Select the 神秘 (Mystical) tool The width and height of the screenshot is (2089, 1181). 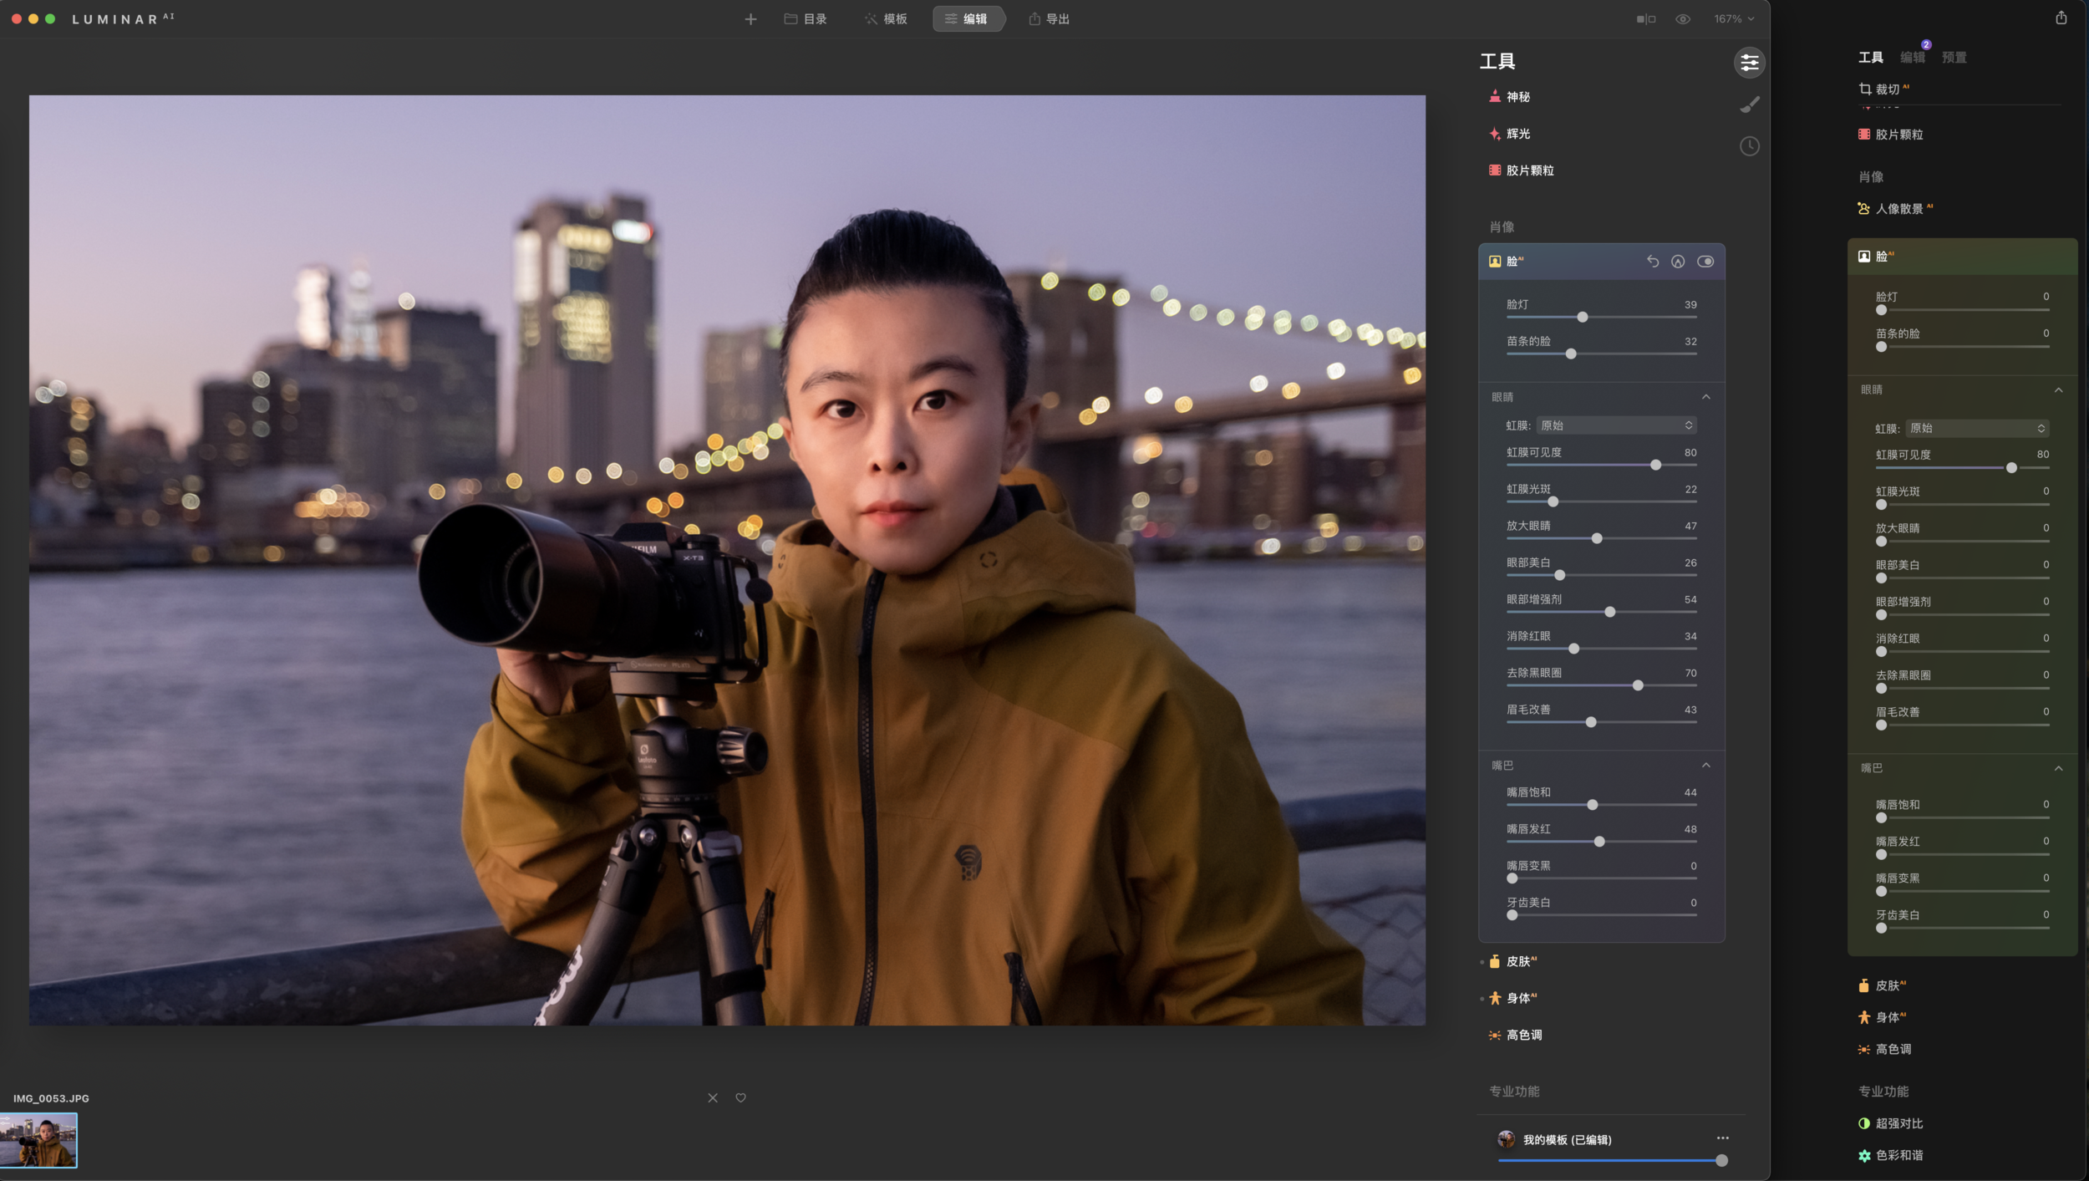(x=1519, y=96)
